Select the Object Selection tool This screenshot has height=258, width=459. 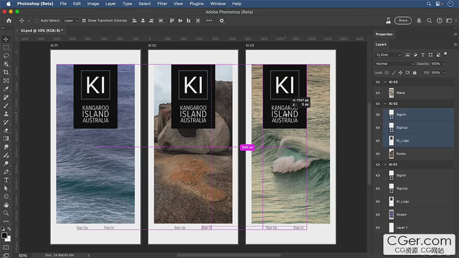click(6, 64)
